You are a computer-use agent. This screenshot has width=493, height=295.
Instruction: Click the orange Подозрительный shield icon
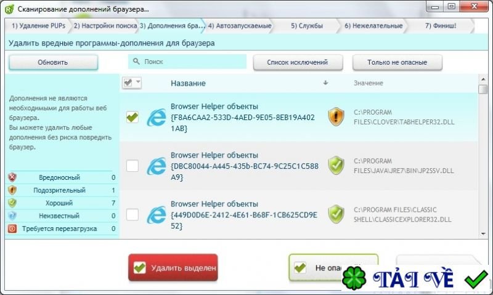[12, 190]
